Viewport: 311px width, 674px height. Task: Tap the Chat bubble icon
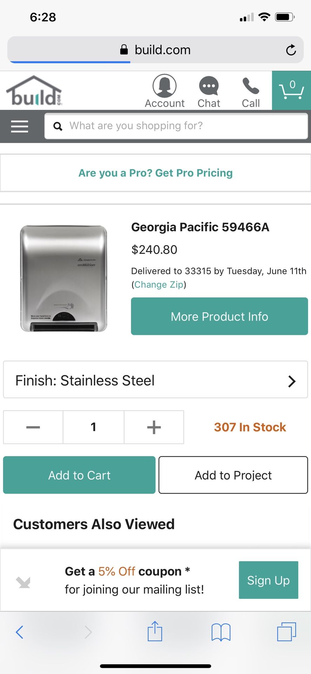(x=209, y=86)
